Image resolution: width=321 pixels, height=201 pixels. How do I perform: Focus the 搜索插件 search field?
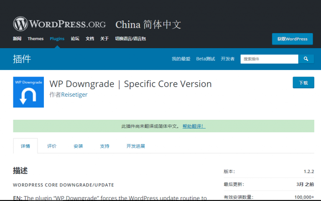[x=270, y=59]
